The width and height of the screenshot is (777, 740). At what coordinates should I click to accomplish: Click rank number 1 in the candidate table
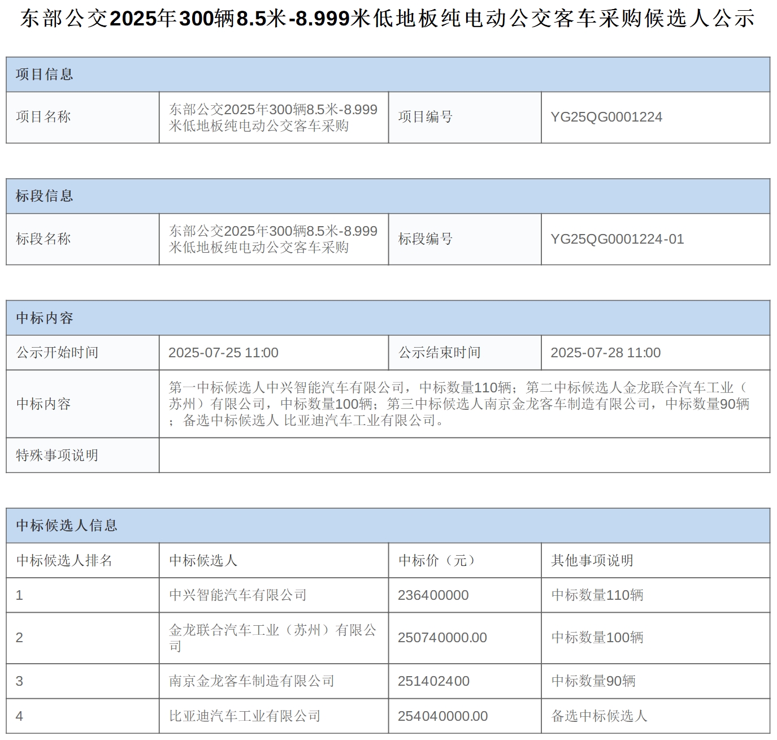point(20,595)
